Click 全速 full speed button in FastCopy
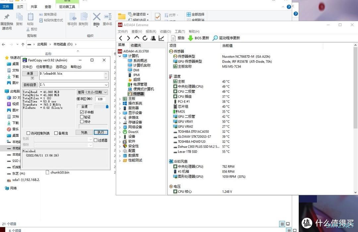This screenshot has height=232, width=358. 85,107
